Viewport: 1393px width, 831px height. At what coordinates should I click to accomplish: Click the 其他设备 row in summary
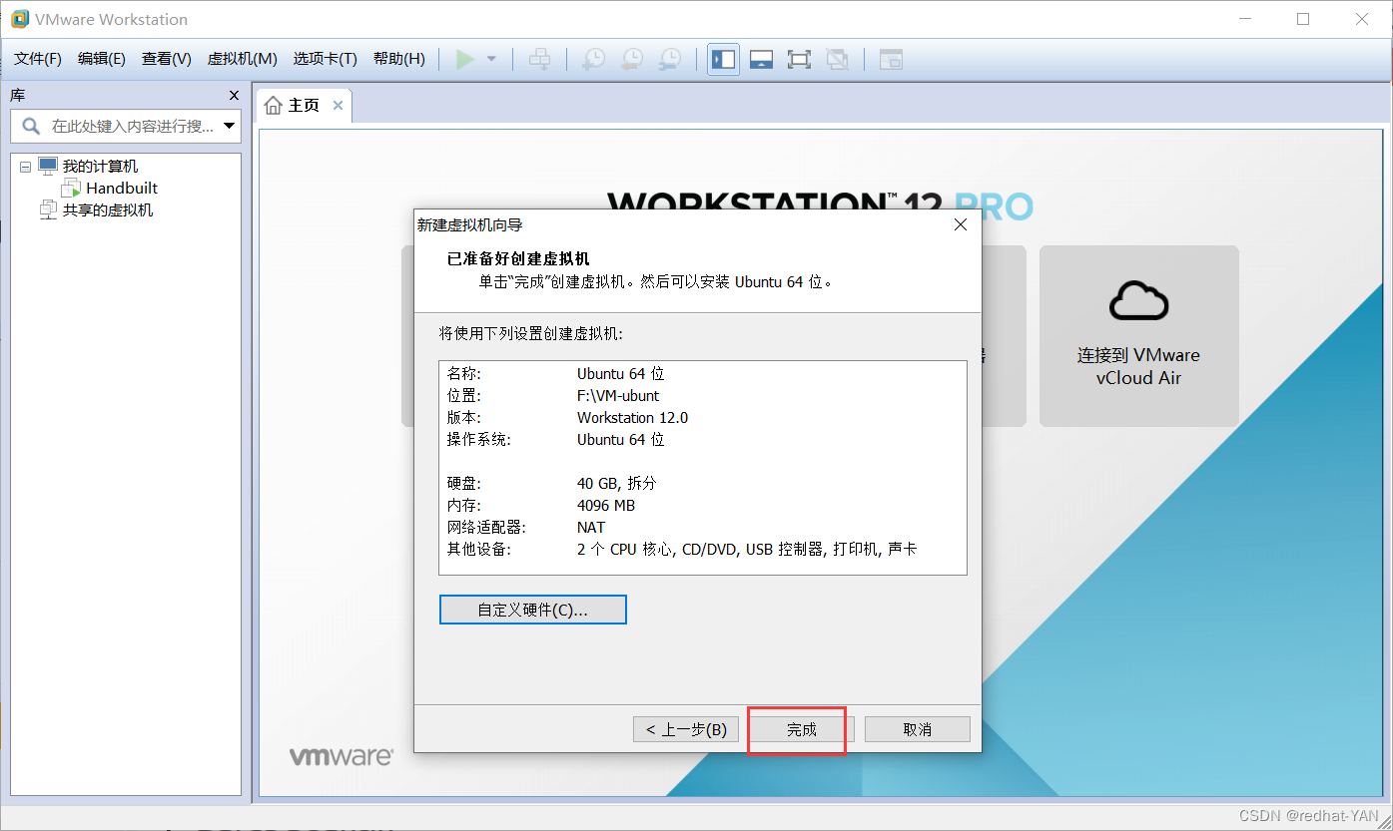click(703, 550)
